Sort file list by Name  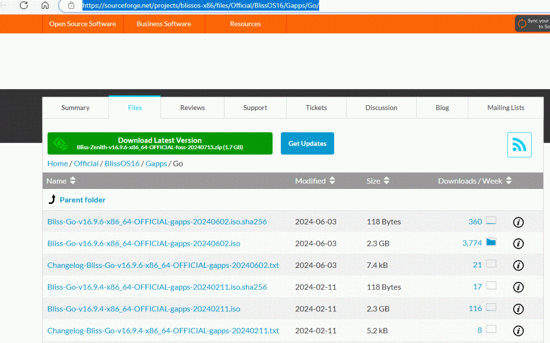56,181
